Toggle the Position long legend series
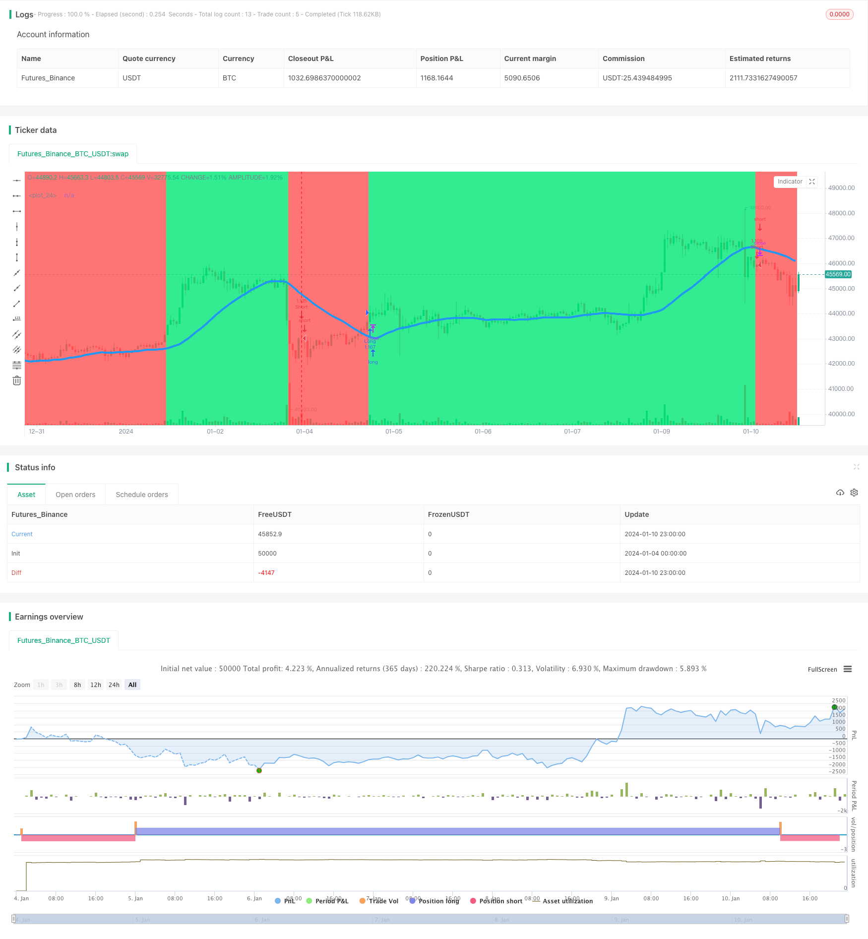This screenshot has height=939, width=868. [x=434, y=901]
